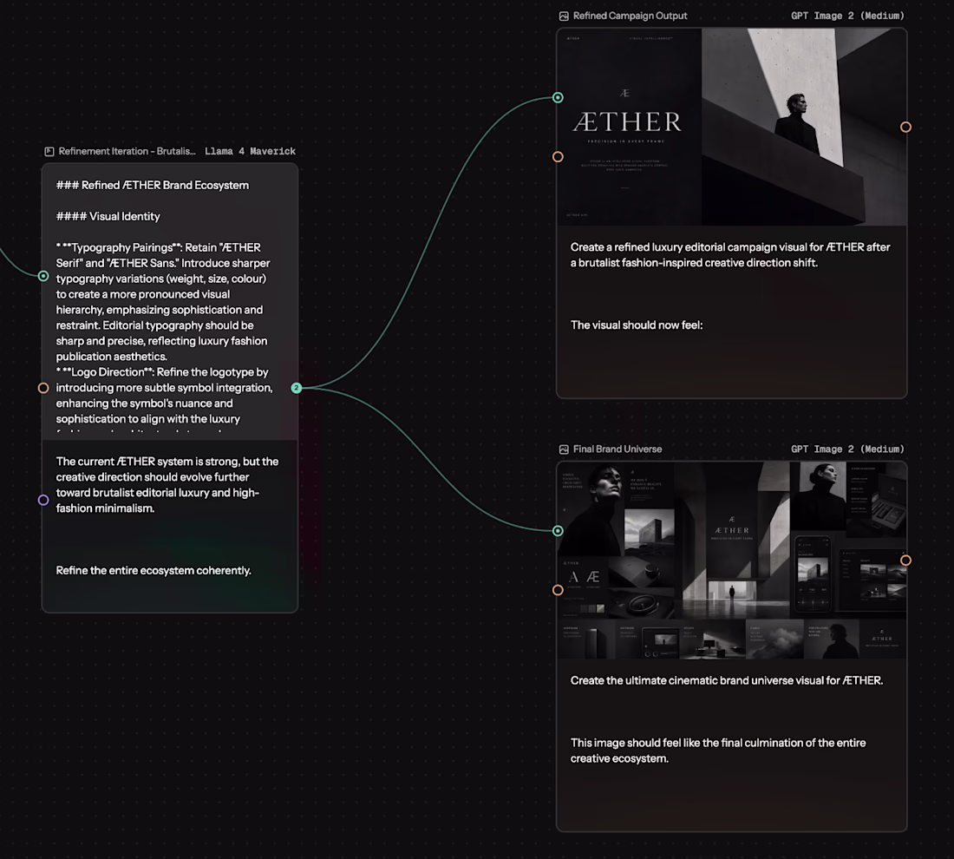954x859 pixels.
Task: Select the green input port of Refined Campaign Output
Action: pos(558,97)
